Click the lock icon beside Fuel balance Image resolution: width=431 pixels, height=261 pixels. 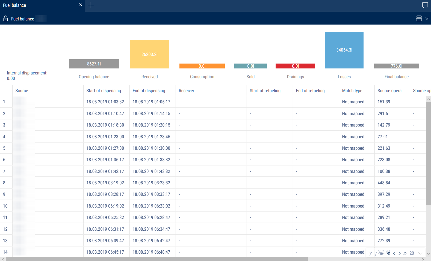tap(5, 19)
